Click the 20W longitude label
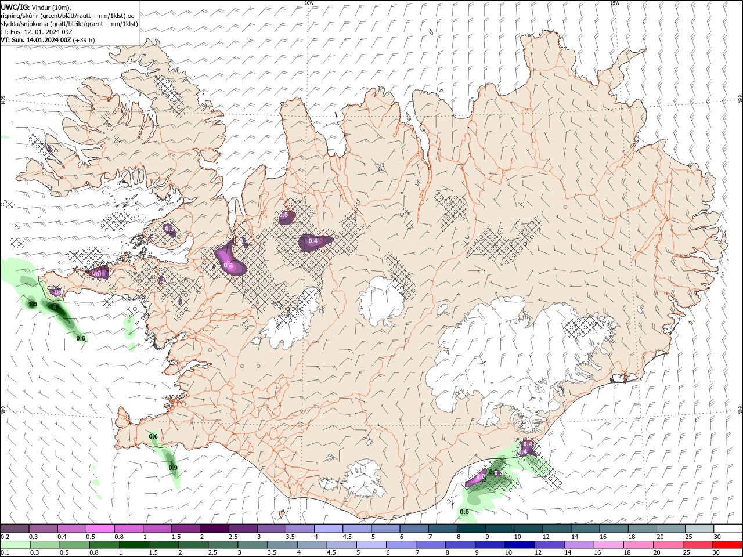Screen dimensions: 743x557 point(309,3)
